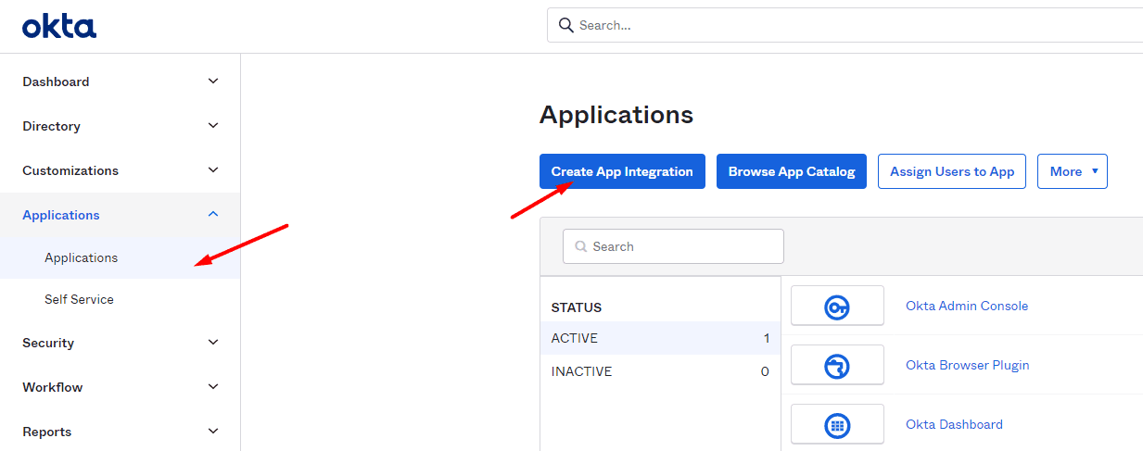1143x451 pixels.
Task: Open Reports in the sidebar
Action: 46,432
